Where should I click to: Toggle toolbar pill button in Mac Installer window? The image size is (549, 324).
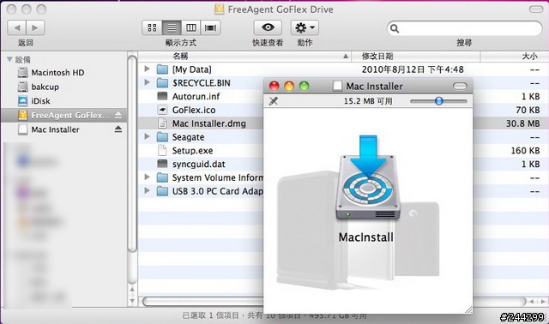(x=460, y=86)
